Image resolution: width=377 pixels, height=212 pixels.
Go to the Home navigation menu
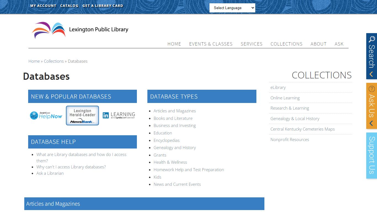click(174, 44)
